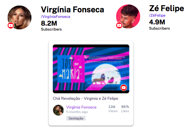The height and width of the screenshot is (131, 191).
Task: Click Subscribers label under Zé Felipe
Action: pos(160,28)
